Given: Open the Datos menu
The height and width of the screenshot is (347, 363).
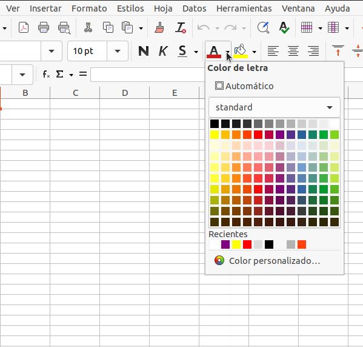Looking at the screenshot, I should (x=195, y=8).
